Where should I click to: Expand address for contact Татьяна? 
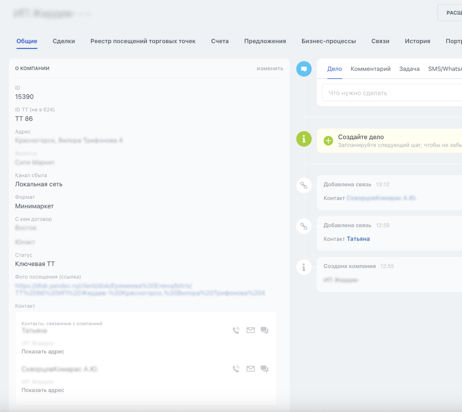(x=43, y=351)
